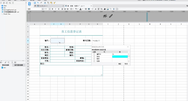Open the parameter pane pencil edit icon
This screenshot has height=101, width=188.
111,16
